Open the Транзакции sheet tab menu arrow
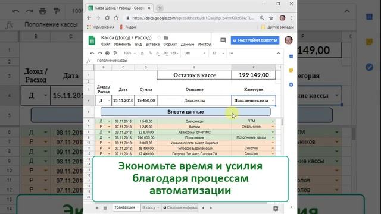381x214 pixels. click(x=138, y=207)
